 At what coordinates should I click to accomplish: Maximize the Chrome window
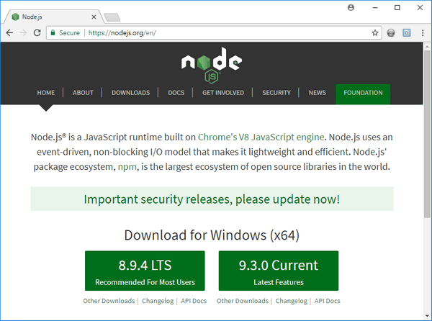397,8
